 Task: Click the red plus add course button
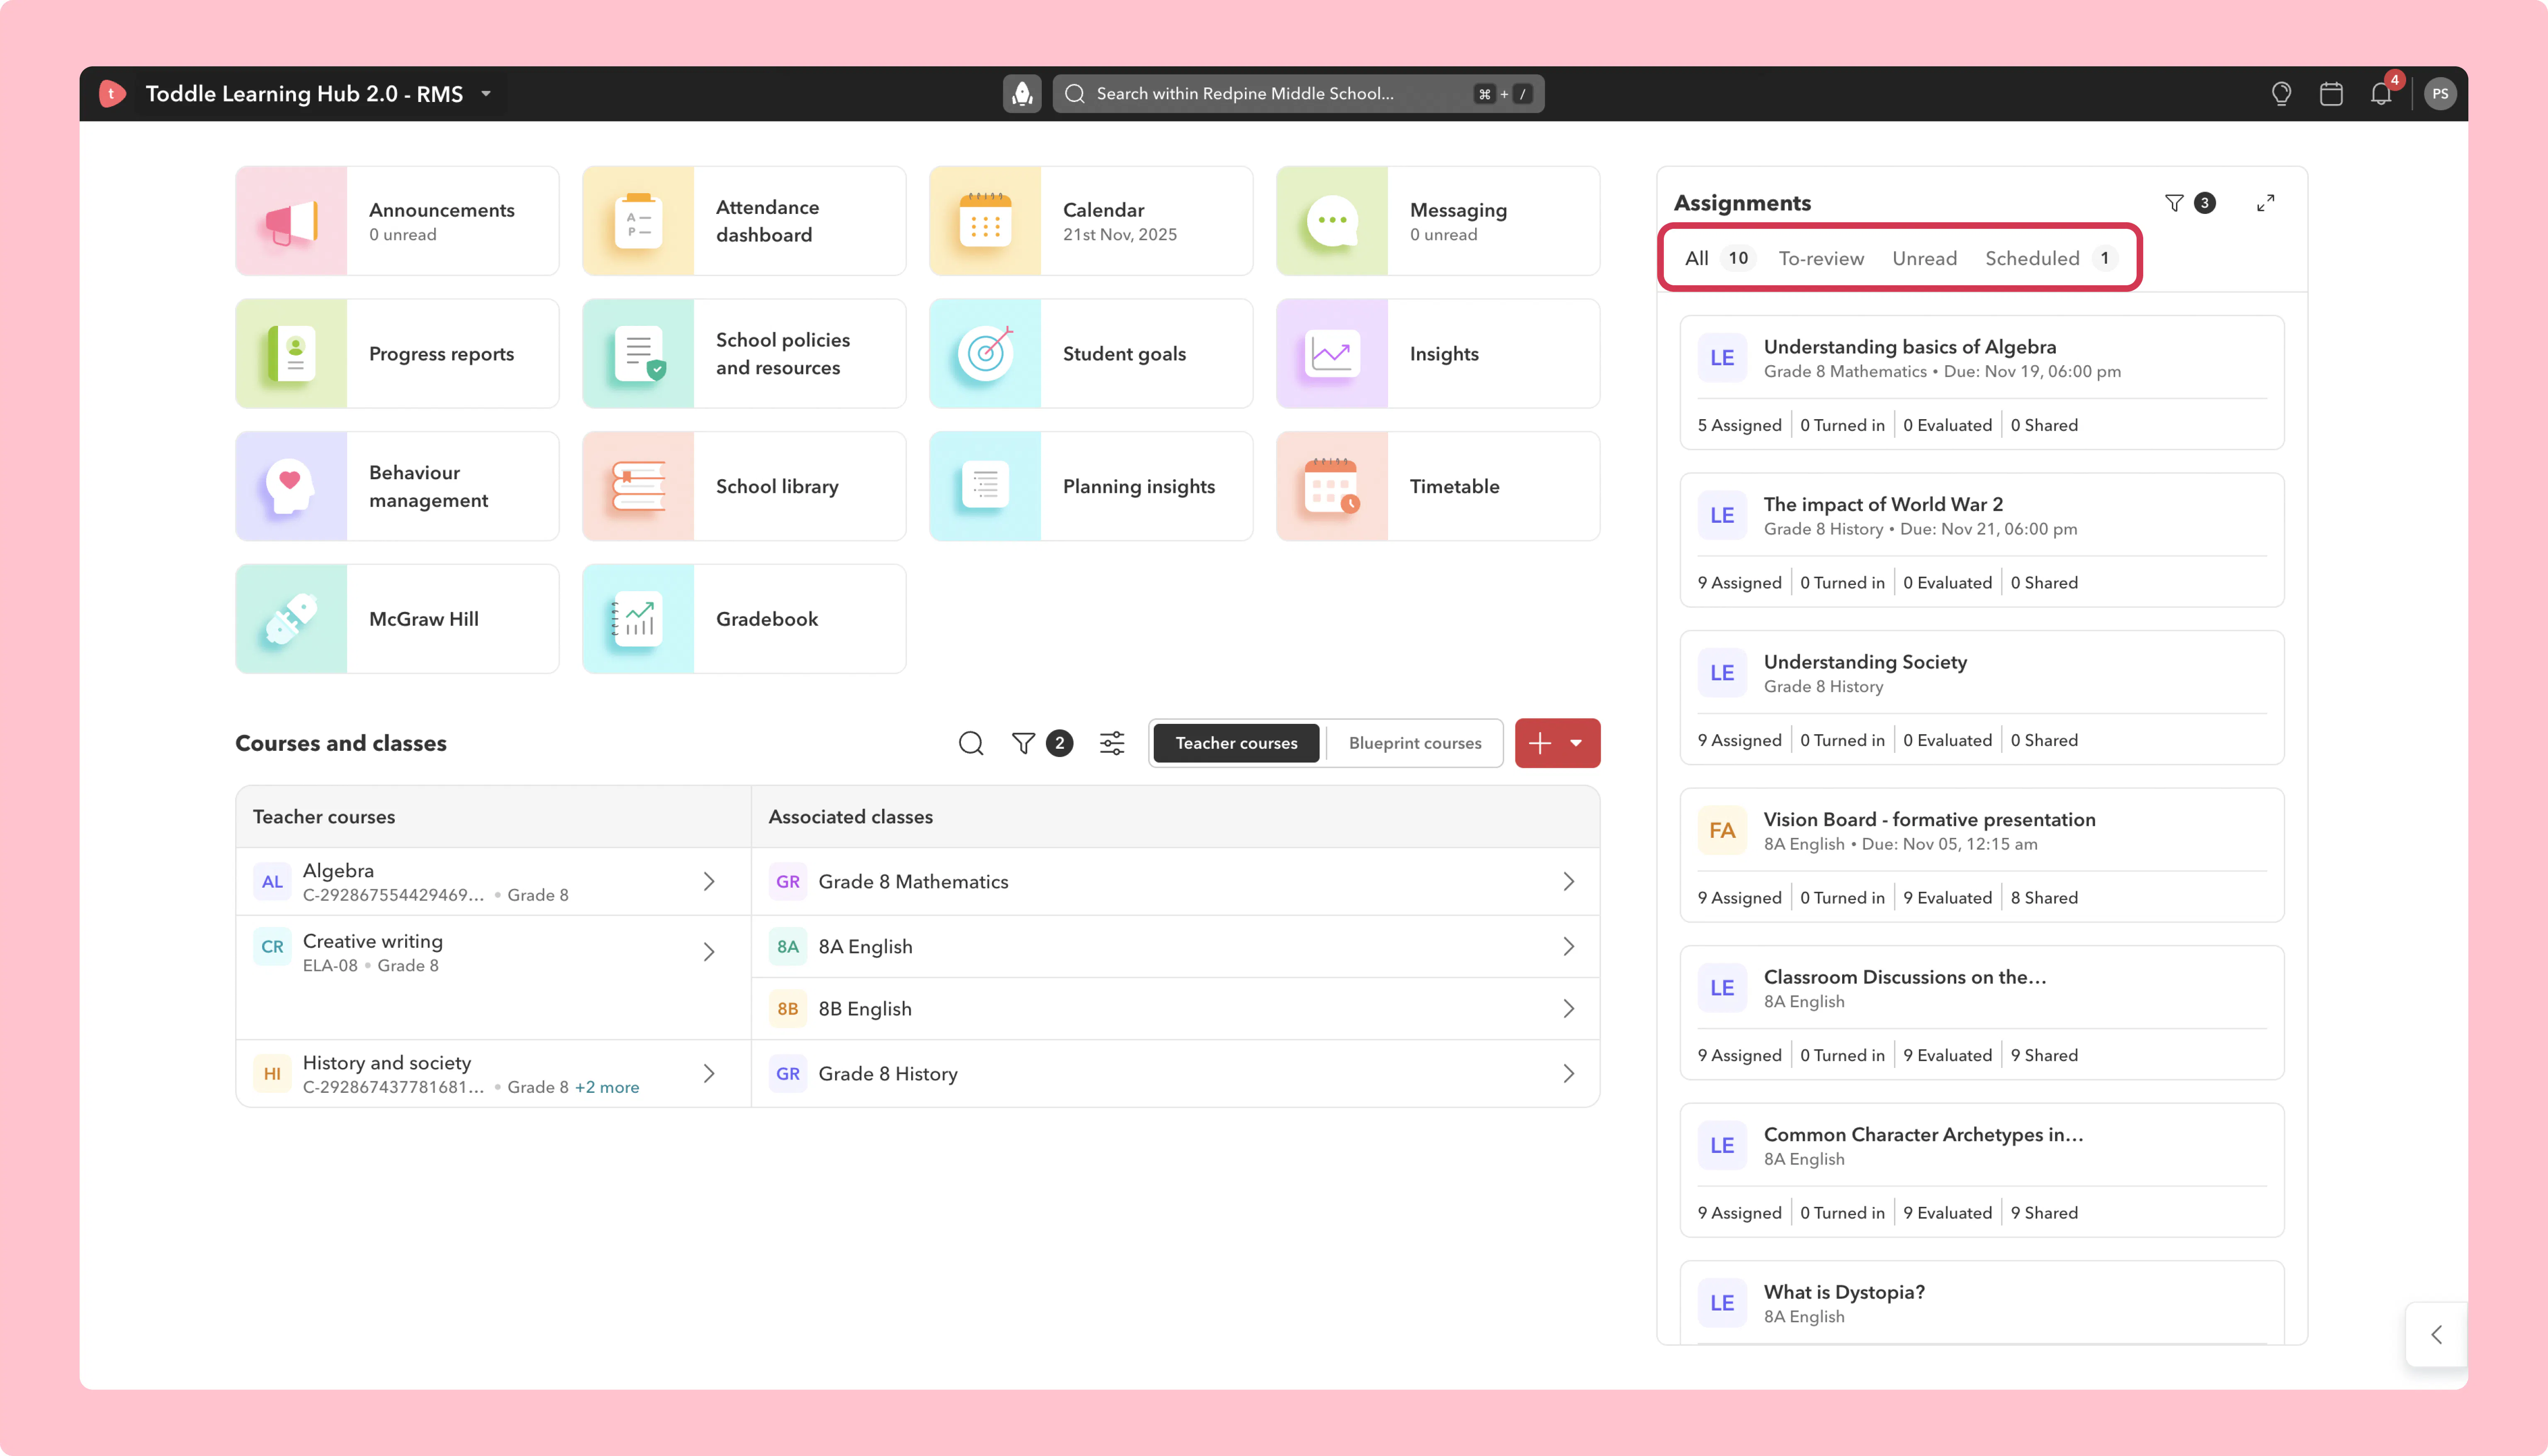click(1540, 743)
